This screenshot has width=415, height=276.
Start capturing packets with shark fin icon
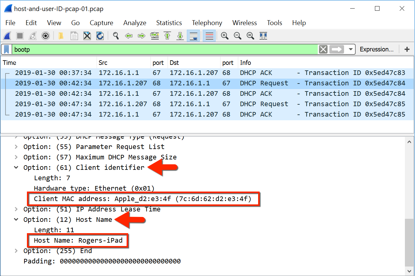[7, 36]
